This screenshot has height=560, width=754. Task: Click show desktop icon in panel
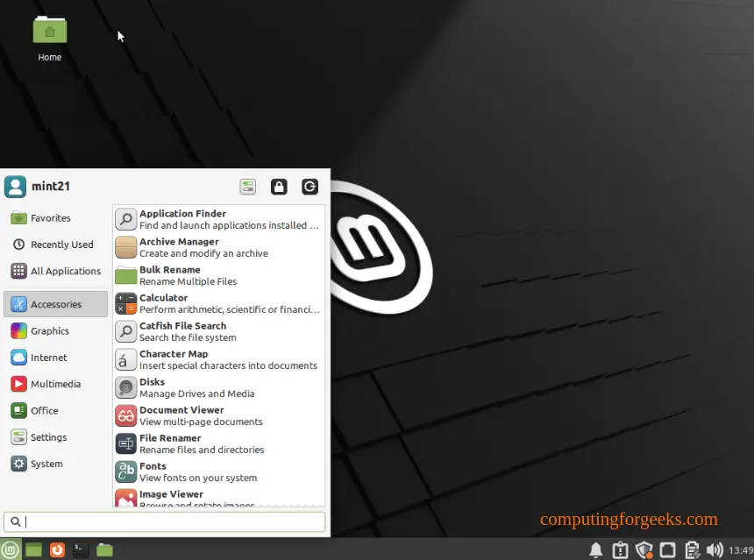[33, 549]
